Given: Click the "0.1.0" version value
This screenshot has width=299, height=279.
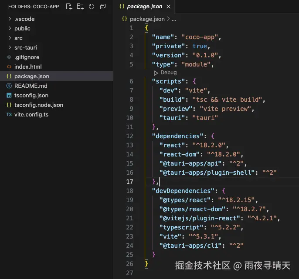Looking at the screenshot, I should click(x=205, y=55).
